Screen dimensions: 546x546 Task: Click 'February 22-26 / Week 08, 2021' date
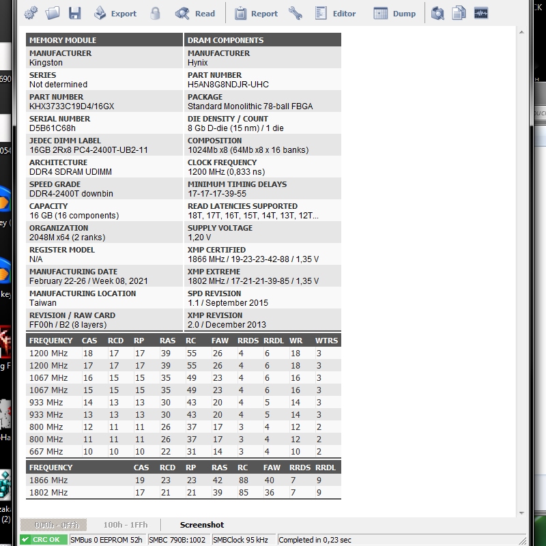[89, 281]
